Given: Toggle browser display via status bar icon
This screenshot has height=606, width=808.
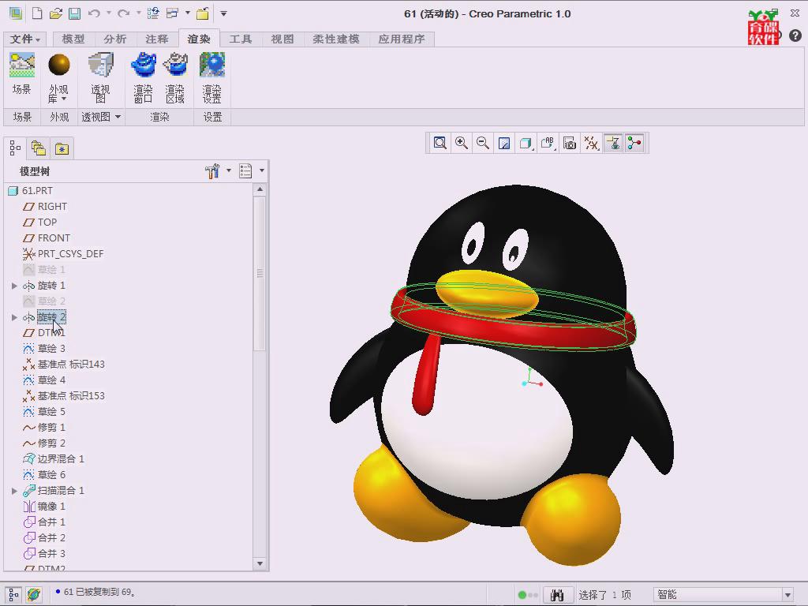Looking at the screenshot, I should 33,595.
